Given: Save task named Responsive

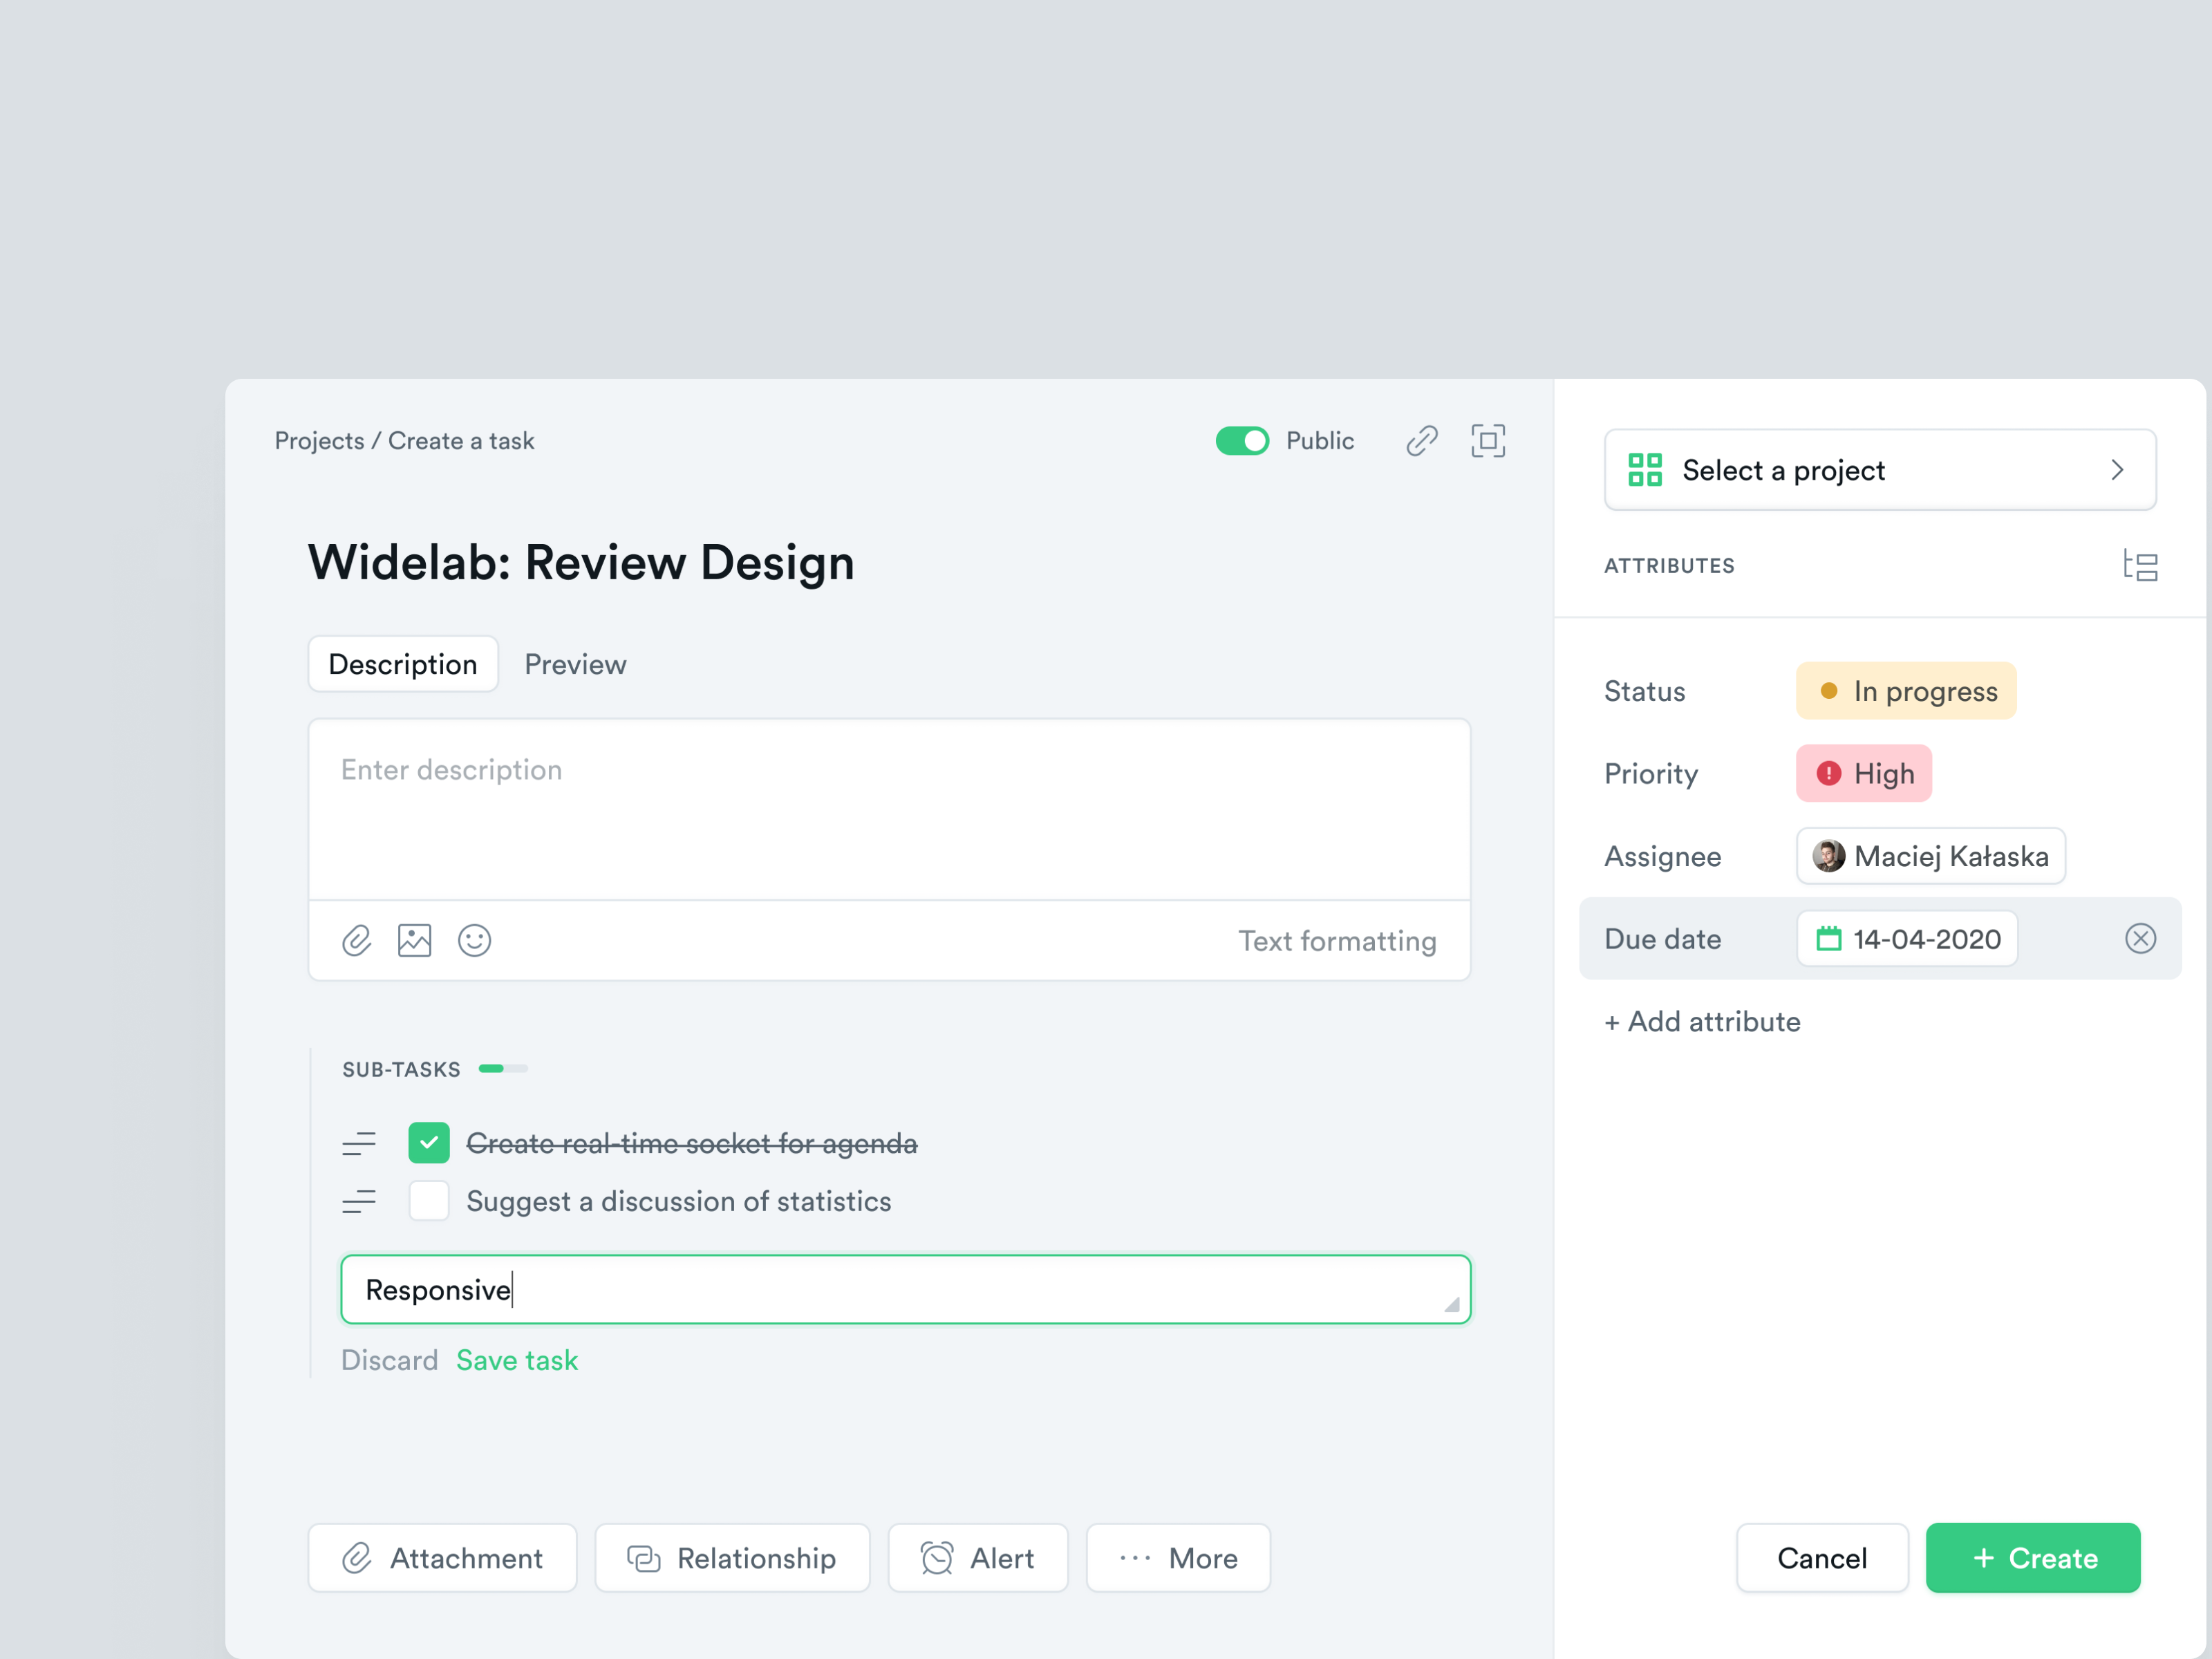Looking at the screenshot, I should click(516, 1360).
